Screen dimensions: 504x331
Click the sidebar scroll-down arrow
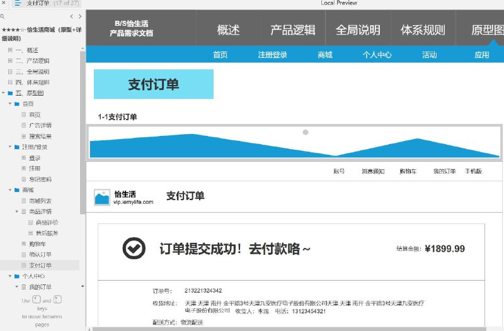click(x=83, y=286)
